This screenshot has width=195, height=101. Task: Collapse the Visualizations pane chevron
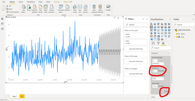click(x=170, y=19)
